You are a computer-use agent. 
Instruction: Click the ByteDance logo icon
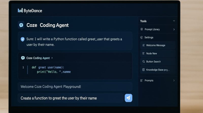[20, 10]
